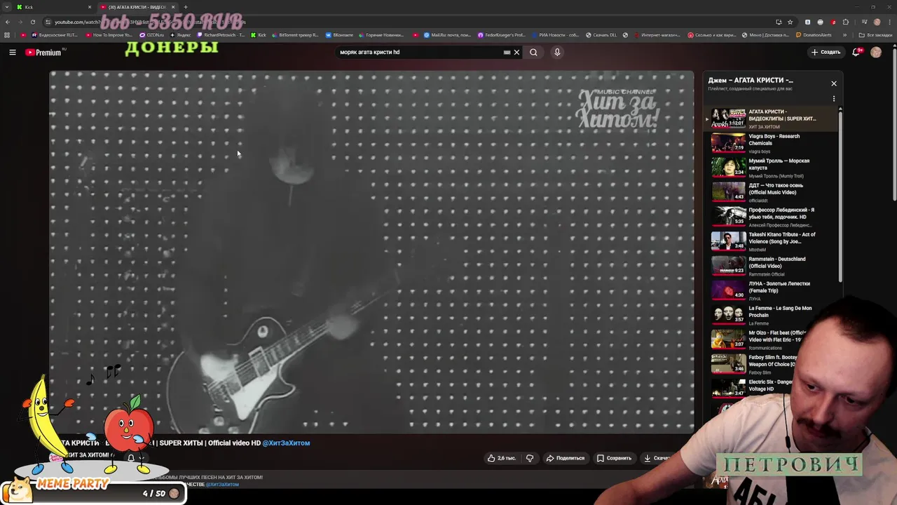The height and width of the screenshot is (505, 897).
Task: Open the ВКонтакте bookmark
Action: tap(339, 35)
